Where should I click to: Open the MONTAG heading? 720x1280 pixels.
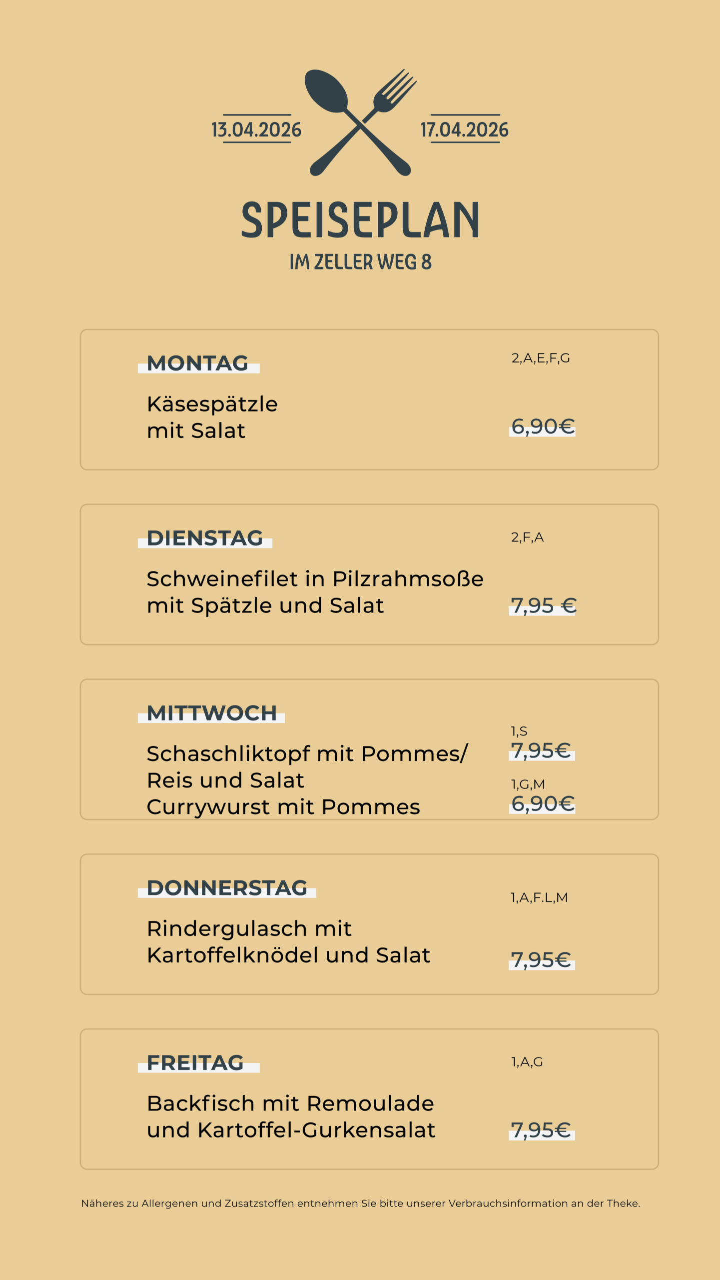coord(198,363)
